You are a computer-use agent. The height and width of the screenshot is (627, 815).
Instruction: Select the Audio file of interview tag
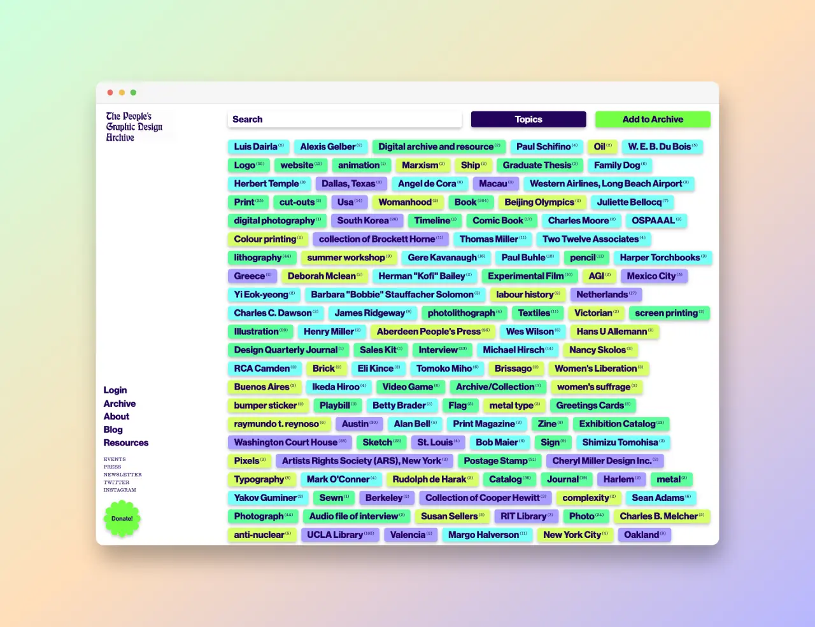[357, 516]
